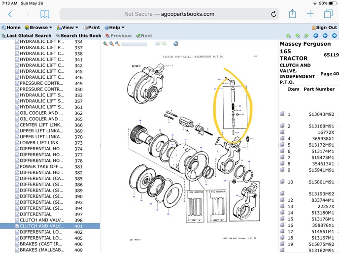Click cart icon for part 16772X
The width and height of the screenshot is (339, 254).
pos(282,132)
